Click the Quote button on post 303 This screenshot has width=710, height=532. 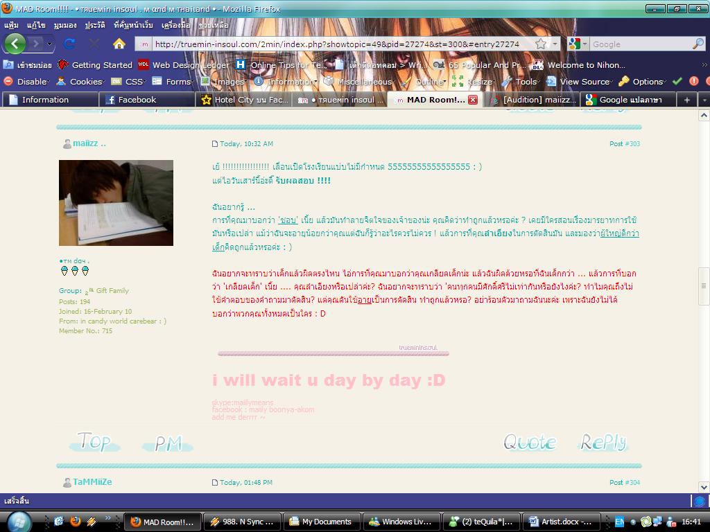tap(530, 442)
